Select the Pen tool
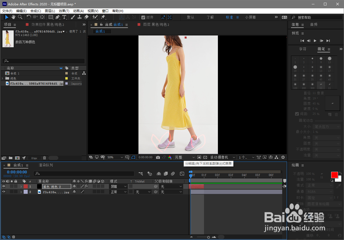 point(58,17)
